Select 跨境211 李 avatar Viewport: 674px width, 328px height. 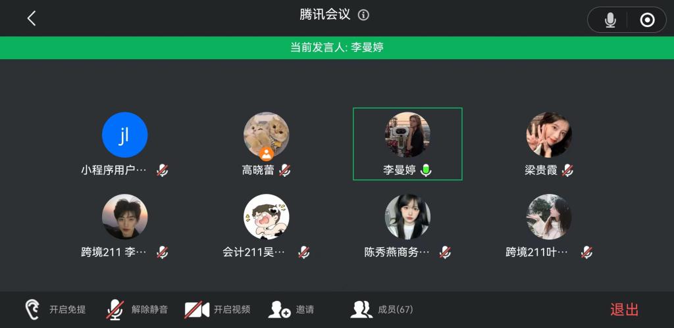(124, 216)
